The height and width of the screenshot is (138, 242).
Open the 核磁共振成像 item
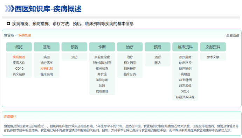click(185, 97)
